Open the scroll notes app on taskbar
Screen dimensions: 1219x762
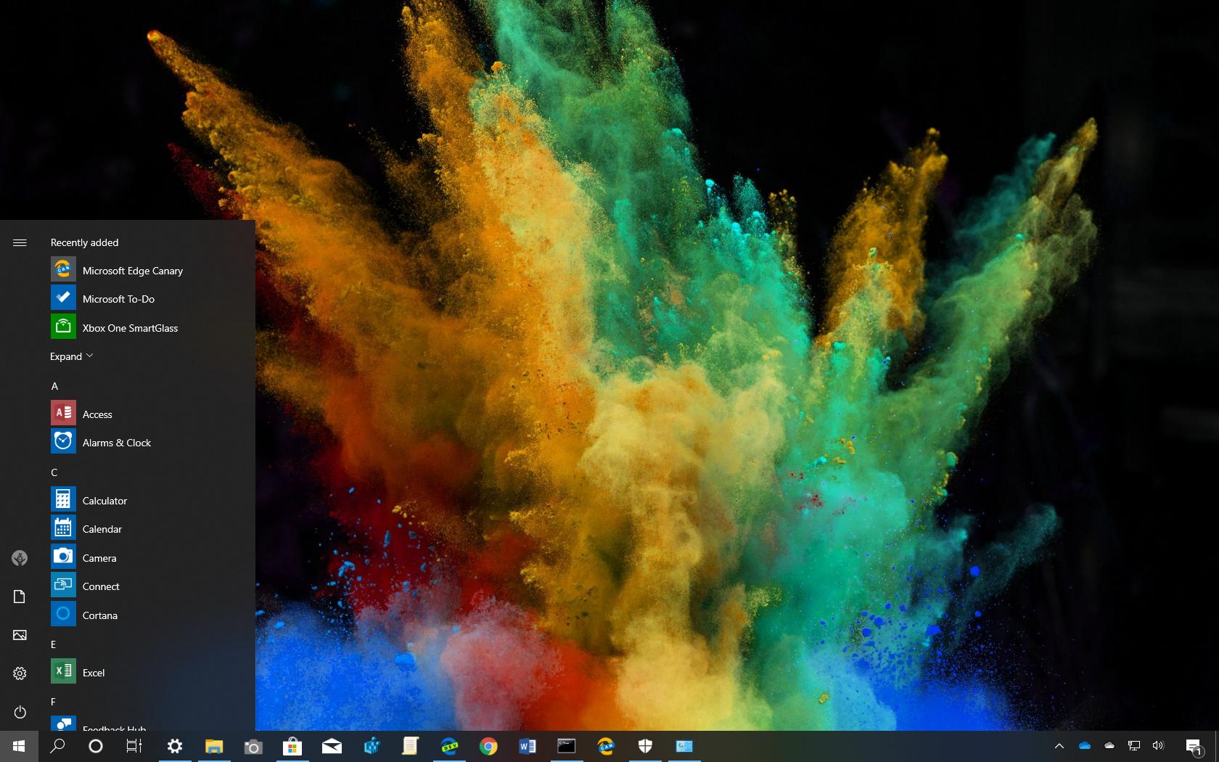[x=410, y=746]
